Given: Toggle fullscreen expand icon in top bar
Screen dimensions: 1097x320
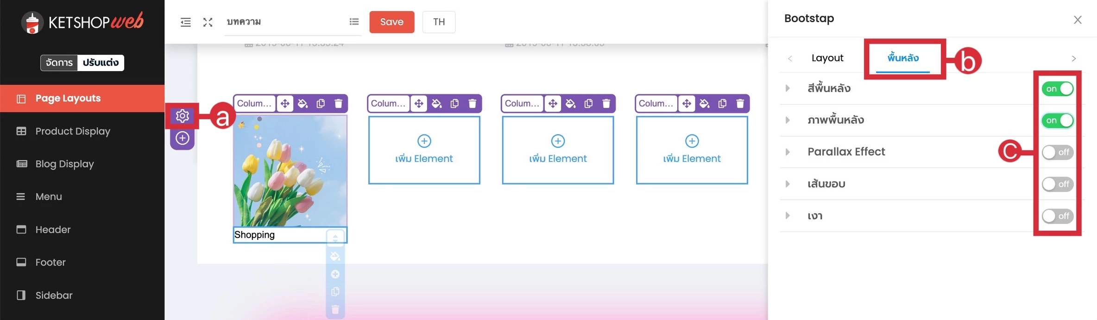Looking at the screenshot, I should pos(208,22).
